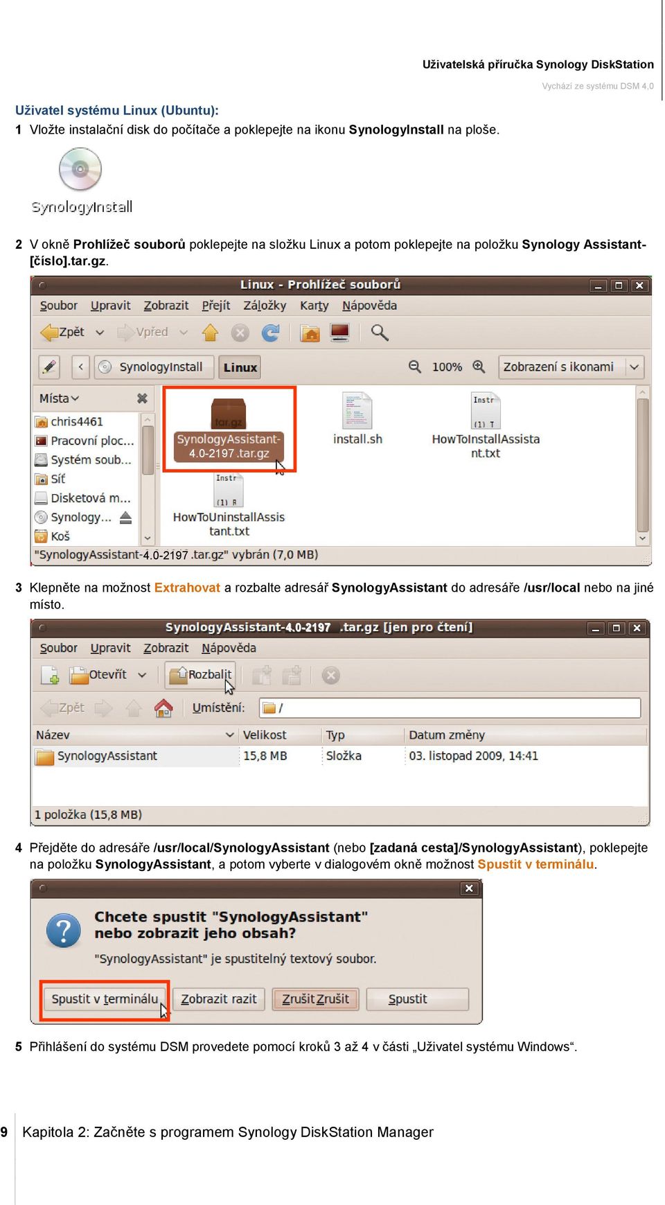This screenshot has height=1205, width=665.
Task: Expand the Otevřít recent files dropdown arrow
Action: tap(142, 675)
